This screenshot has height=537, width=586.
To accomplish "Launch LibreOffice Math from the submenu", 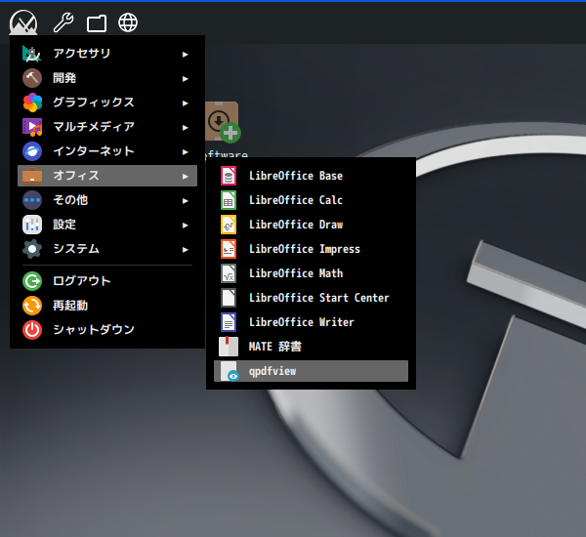I will click(x=311, y=273).
